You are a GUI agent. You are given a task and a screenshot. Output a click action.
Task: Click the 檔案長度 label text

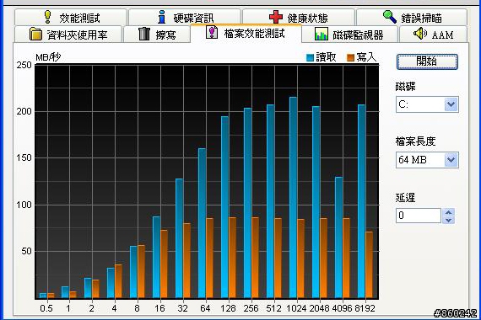415,141
